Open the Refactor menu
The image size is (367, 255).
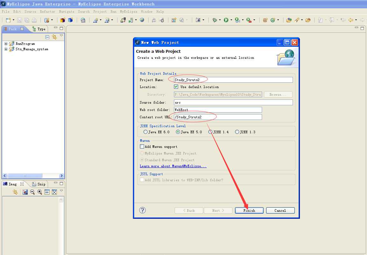coord(47,11)
